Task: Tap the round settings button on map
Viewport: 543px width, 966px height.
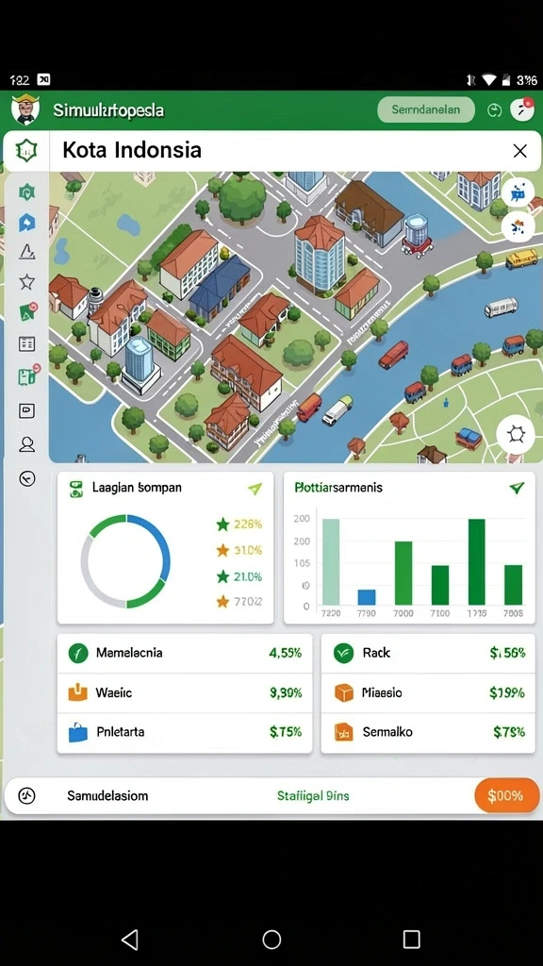Action: coord(516,434)
